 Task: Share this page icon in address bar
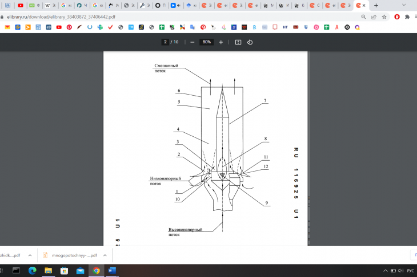[x=374, y=17]
